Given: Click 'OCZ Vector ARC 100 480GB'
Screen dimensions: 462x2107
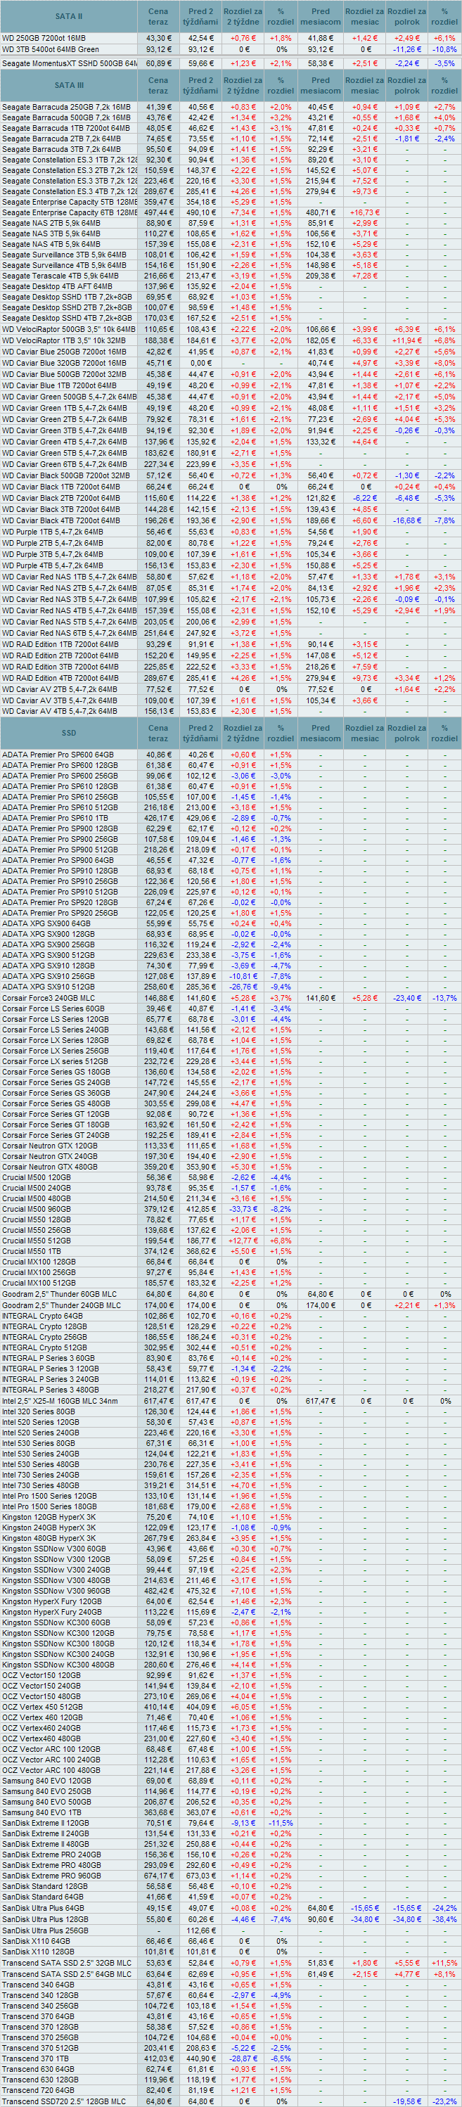Looking at the screenshot, I should (x=51, y=1770).
